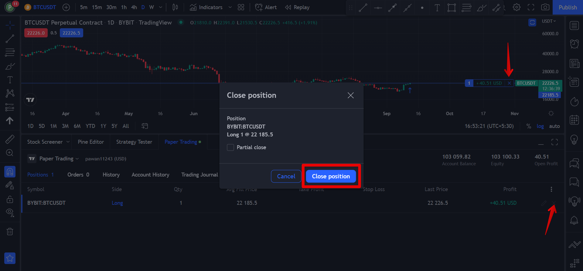This screenshot has width=583, height=271.
Task: Take a snapshot with camera icon
Action: pyautogui.click(x=545, y=7)
